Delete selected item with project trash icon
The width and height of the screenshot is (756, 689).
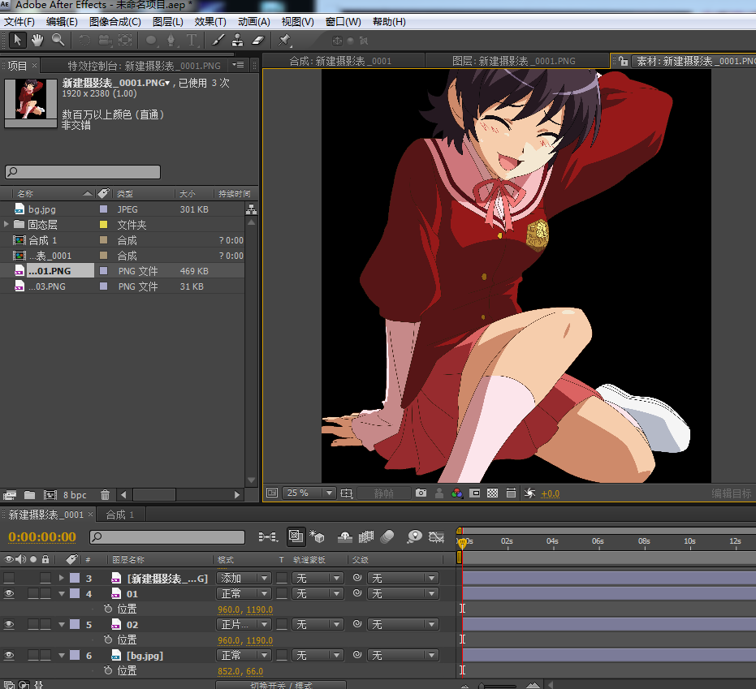point(105,495)
